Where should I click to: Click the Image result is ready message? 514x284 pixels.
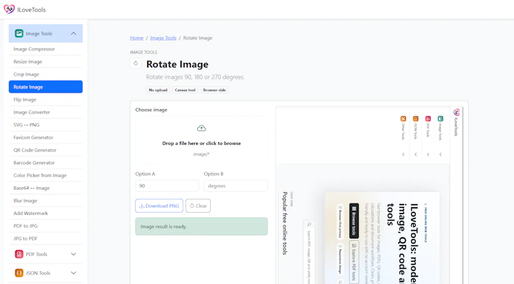click(201, 226)
